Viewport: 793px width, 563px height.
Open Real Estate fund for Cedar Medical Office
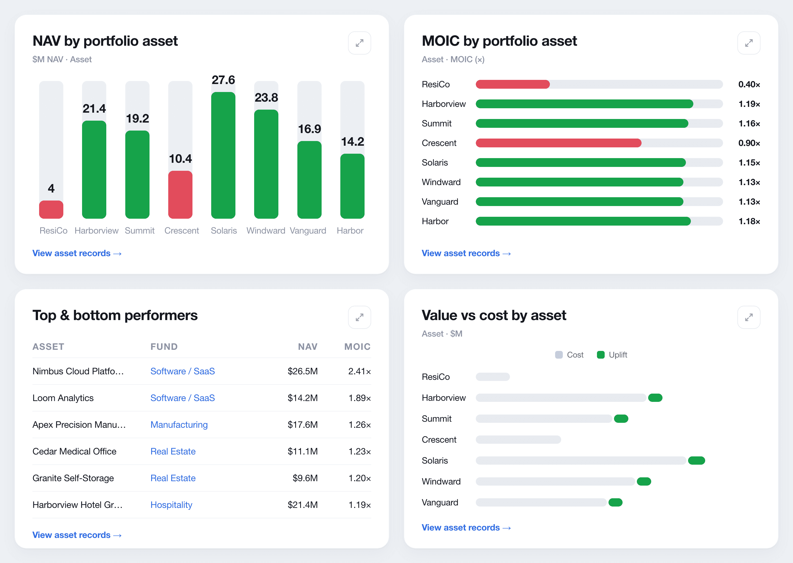coord(173,451)
